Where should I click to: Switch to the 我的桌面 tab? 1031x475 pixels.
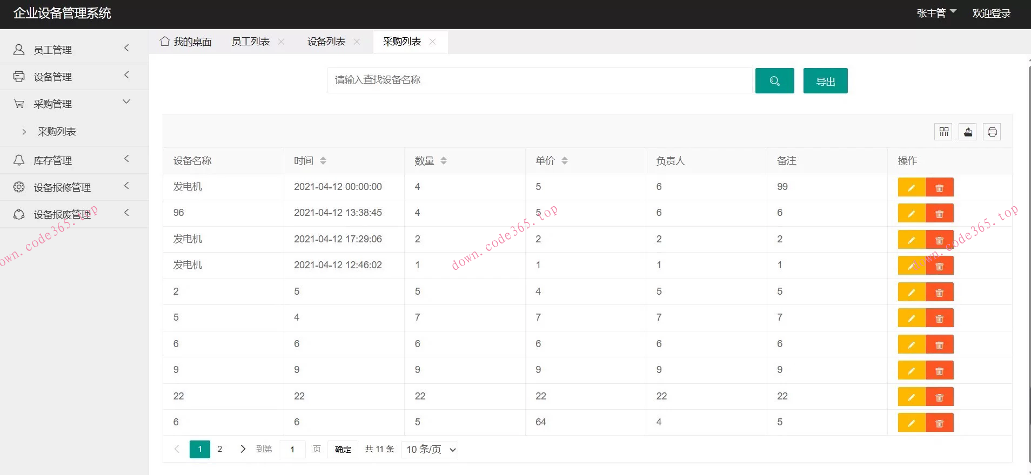click(x=186, y=42)
